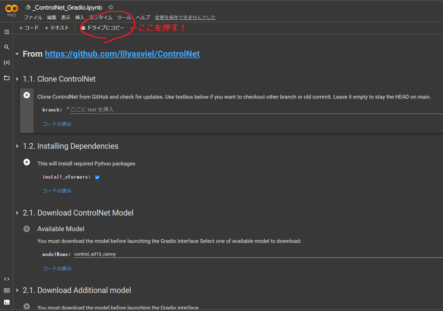Open the 編集 menu
The width and height of the screenshot is (443, 311).
click(52, 17)
